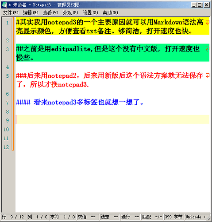
Task: Open the 文件(F) menu
Action: 11,13
